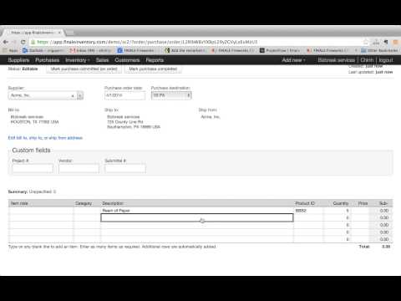Click the browser back arrow
Screen dimensions: 401x301
point(5,42)
